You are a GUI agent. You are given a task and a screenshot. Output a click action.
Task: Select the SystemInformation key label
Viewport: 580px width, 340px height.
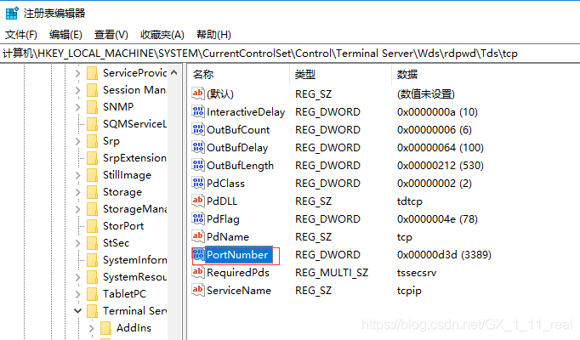coord(134,260)
